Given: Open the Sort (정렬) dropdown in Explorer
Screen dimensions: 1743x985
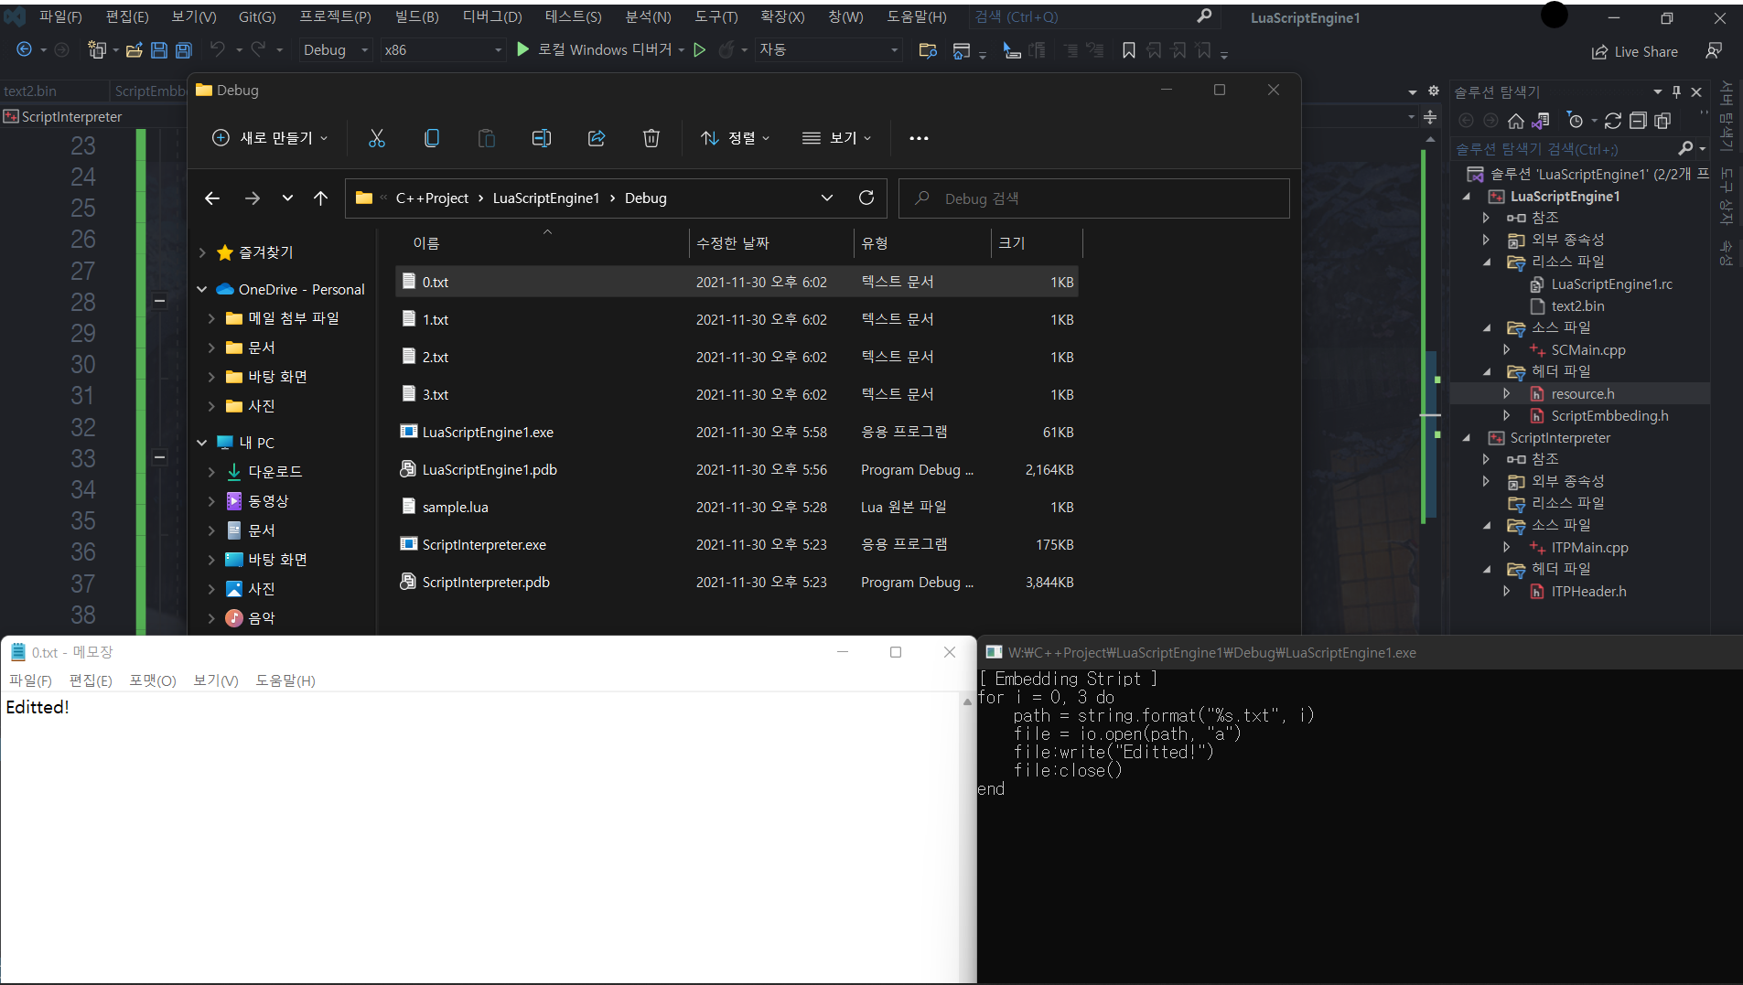Looking at the screenshot, I should (736, 138).
